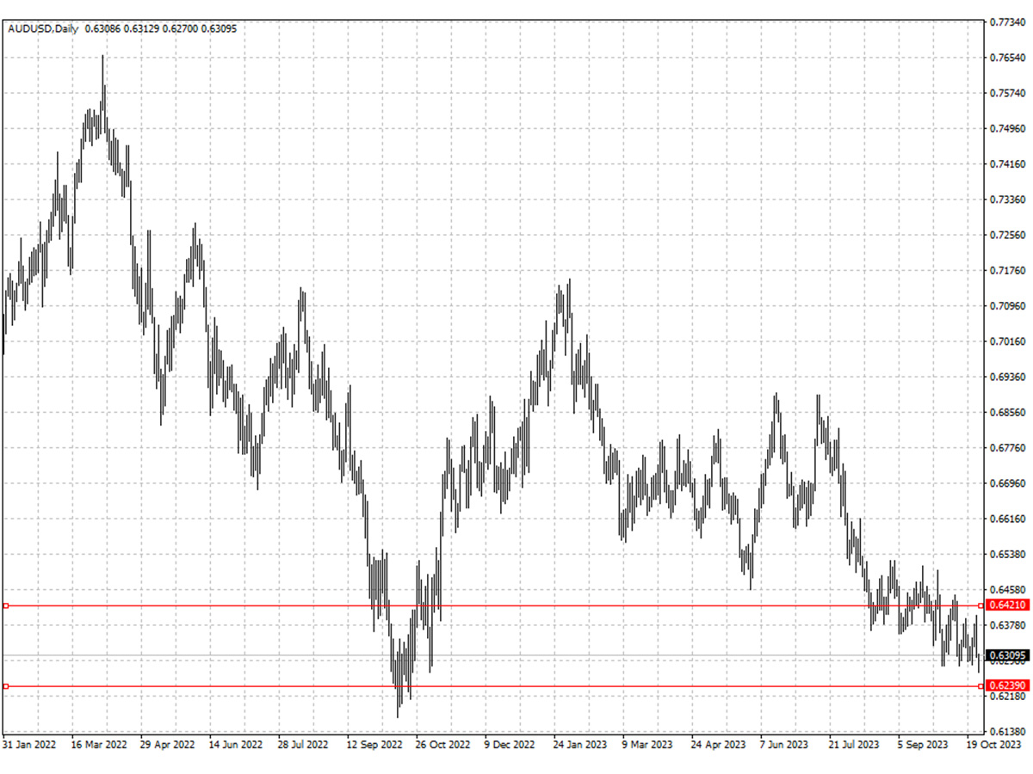Screen dimensions: 1033x774
Task: Click the 26 Oct 2022 date label
Action: 443,745
